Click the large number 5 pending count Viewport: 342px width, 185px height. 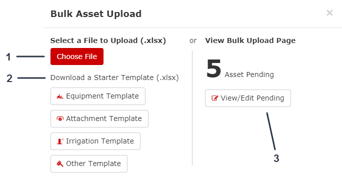pyautogui.click(x=214, y=68)
